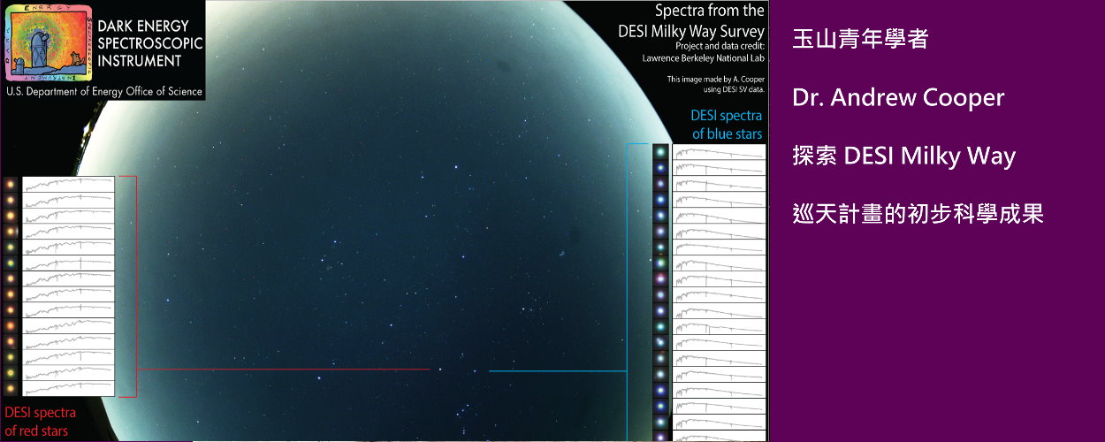Viewport: 1105px width, 442px height.
Task: Click the 'DESI spectra of red stars' label
Action: pos(41,422)
